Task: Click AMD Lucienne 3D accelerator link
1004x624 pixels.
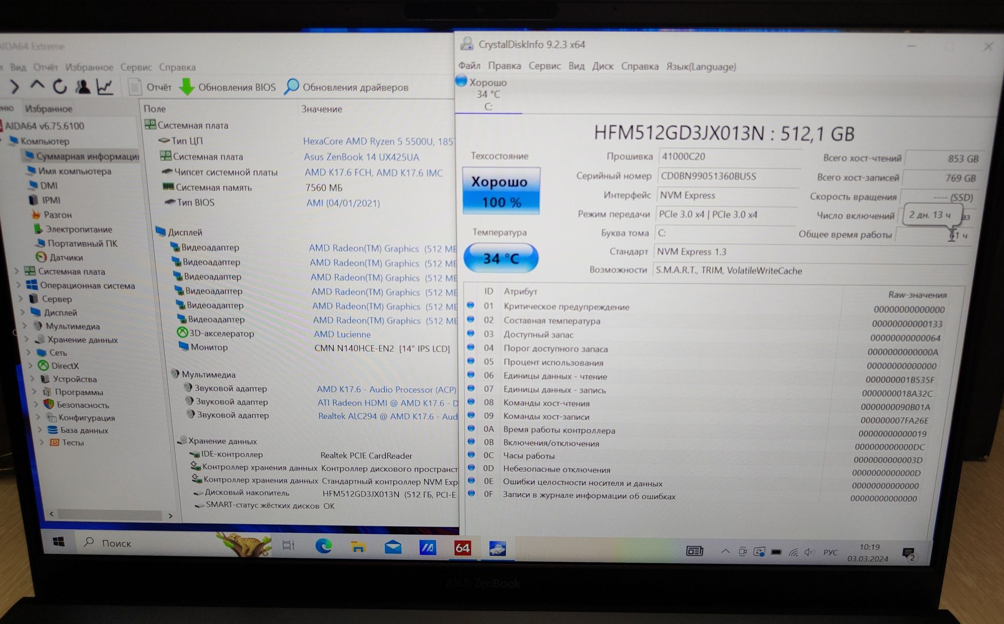Action: coord(342,334)
